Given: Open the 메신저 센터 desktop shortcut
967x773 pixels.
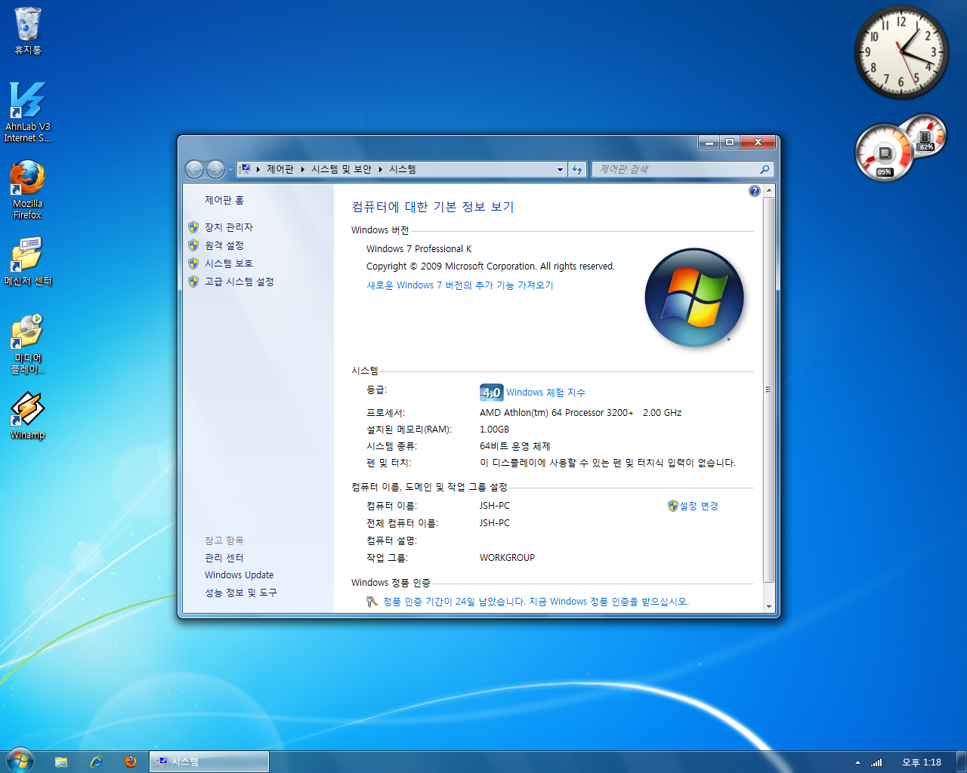Looking at the screenshot, I should coord(28,261).
